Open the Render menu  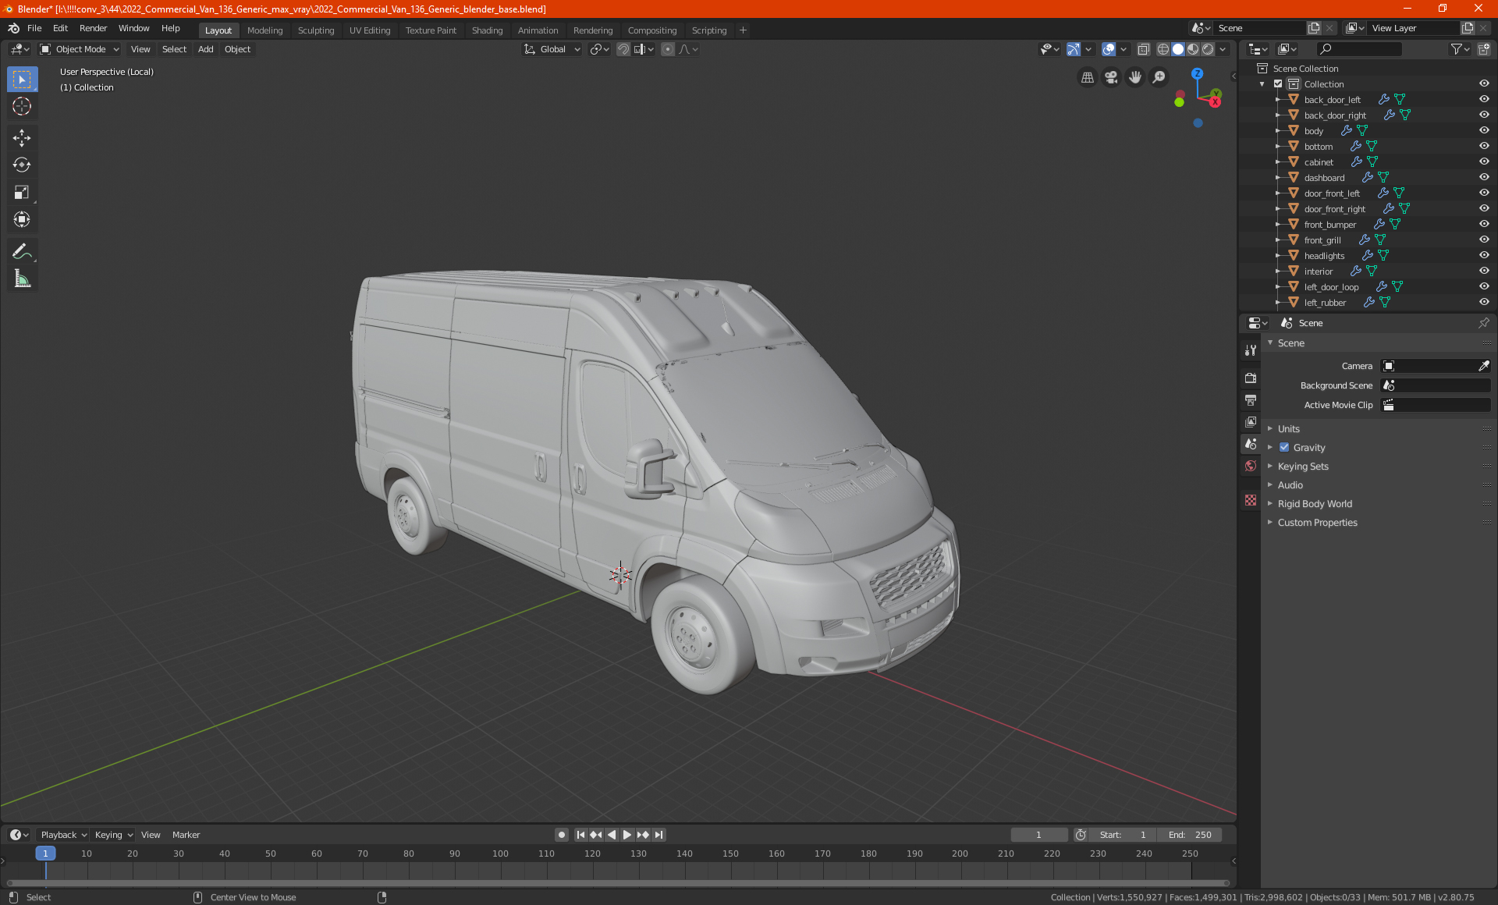pos(93,28)
